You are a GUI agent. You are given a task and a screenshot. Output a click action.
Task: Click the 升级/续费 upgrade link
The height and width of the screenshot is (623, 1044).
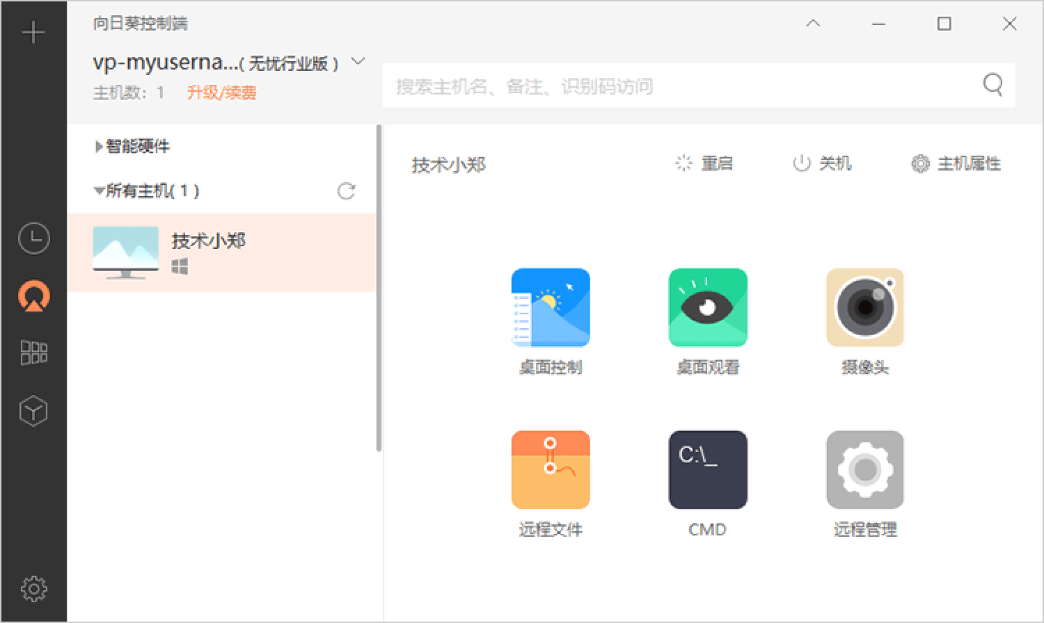click(x=221, y=92)
